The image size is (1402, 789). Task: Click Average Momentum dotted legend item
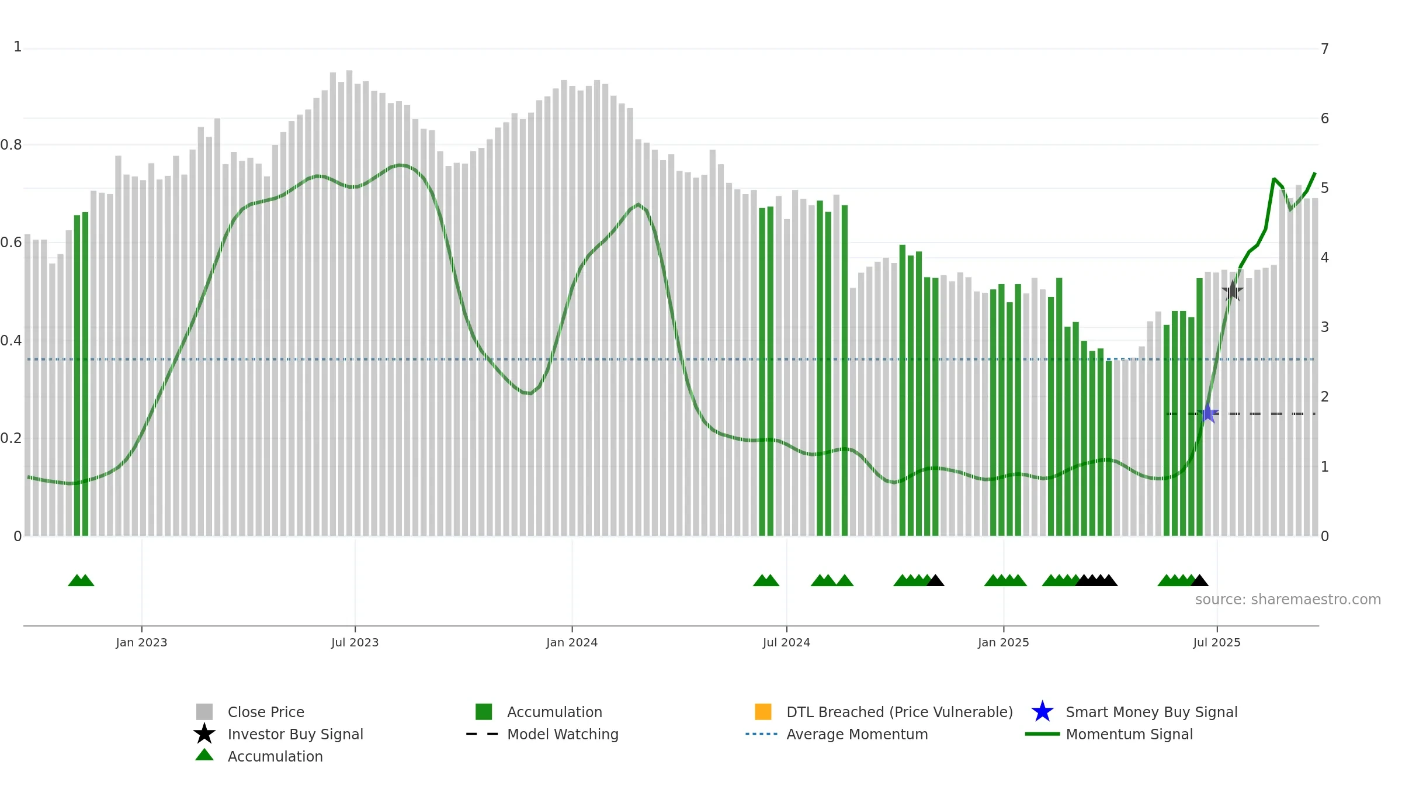pos(837,734)
